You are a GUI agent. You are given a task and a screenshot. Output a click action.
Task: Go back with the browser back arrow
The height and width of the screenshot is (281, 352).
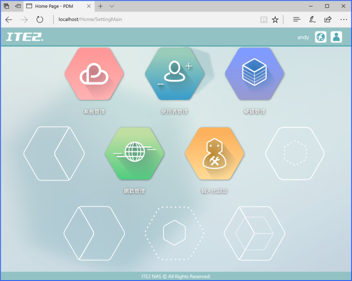(x=9, y=20)
